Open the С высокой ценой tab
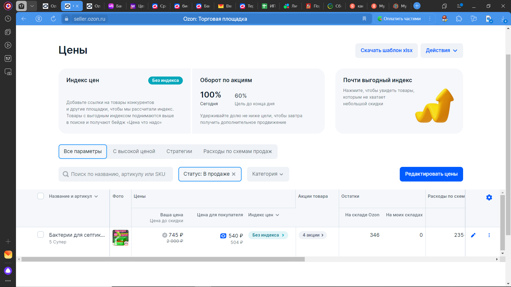511x287 pixels. (x=134, y=151)
